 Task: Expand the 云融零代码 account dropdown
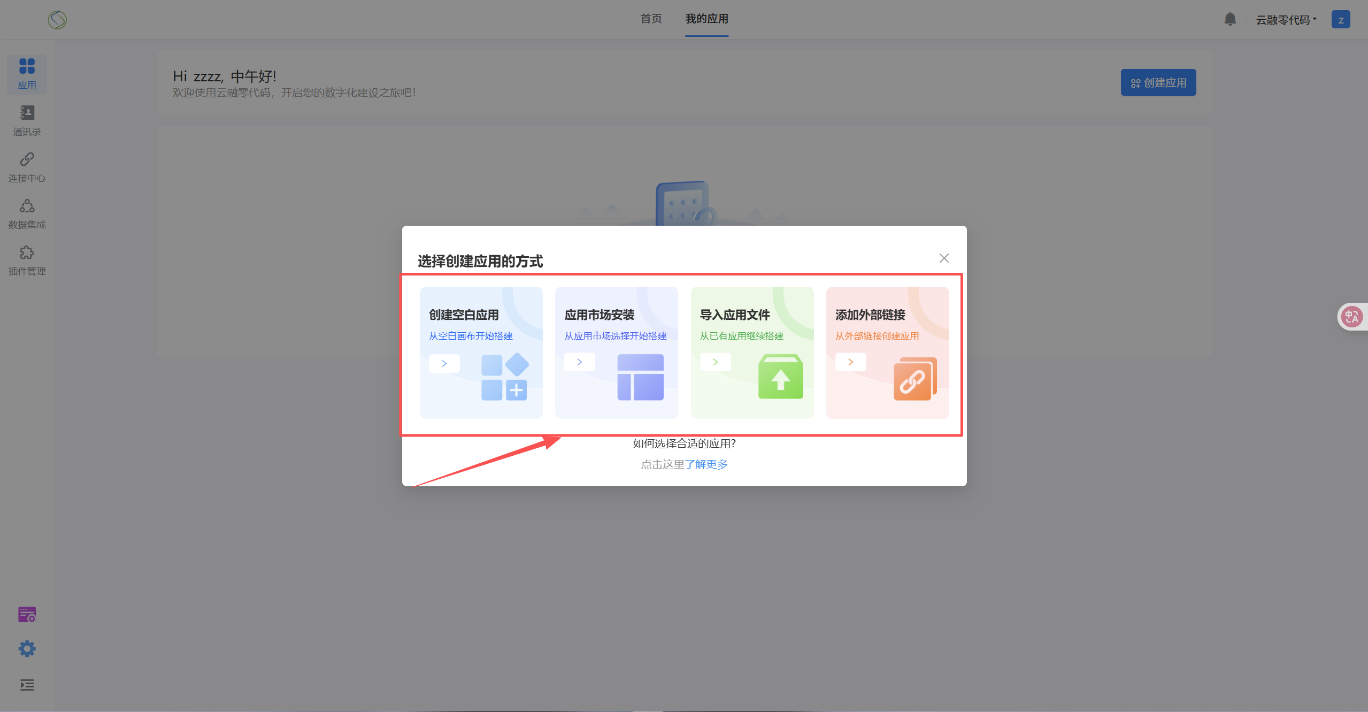click(x=1286, y=20)
